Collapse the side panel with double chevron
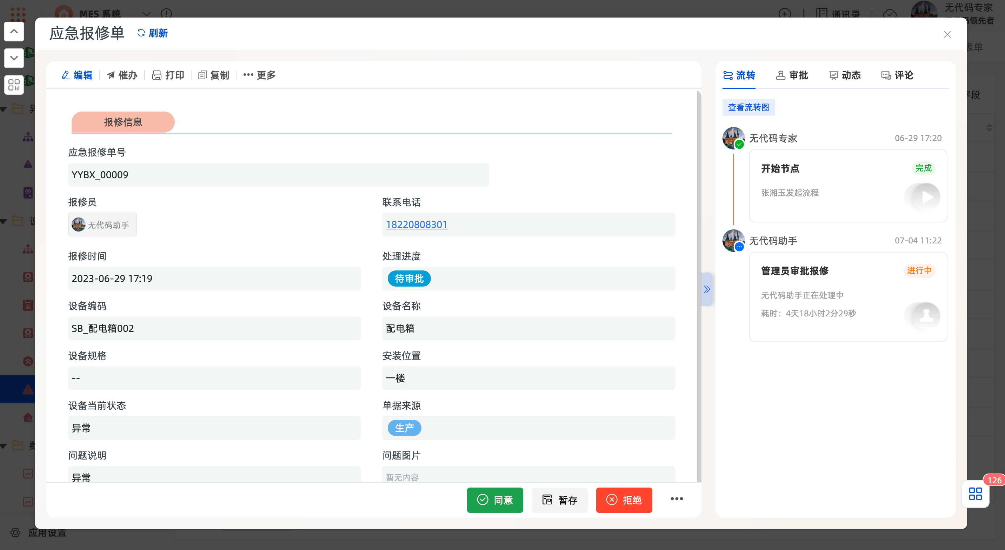 pos(706,289)
